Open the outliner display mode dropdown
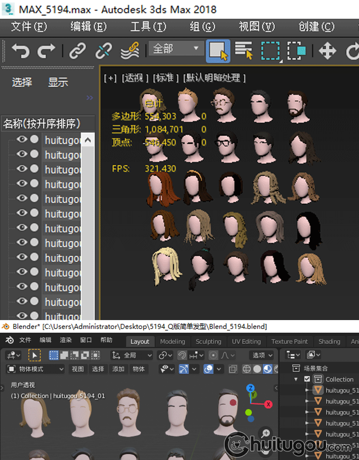 pos(293,355)
